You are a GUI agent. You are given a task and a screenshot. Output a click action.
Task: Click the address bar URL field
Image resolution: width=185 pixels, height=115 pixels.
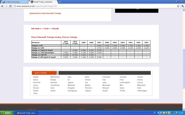(95, 6)
